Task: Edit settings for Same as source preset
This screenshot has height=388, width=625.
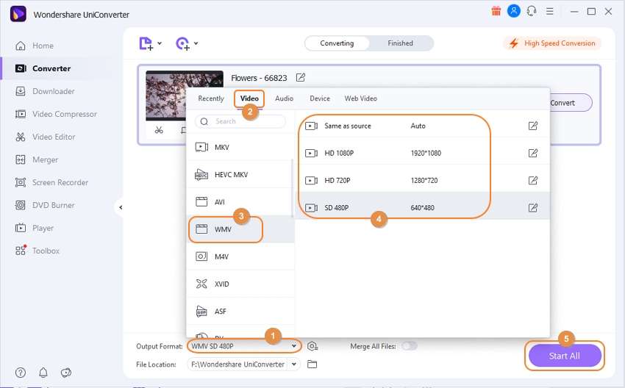Action: pos(532,126)
